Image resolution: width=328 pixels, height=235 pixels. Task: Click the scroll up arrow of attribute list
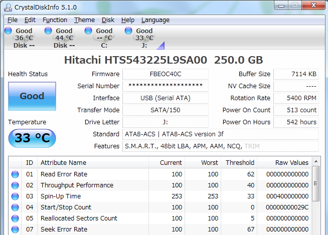[x=316, y=161]
